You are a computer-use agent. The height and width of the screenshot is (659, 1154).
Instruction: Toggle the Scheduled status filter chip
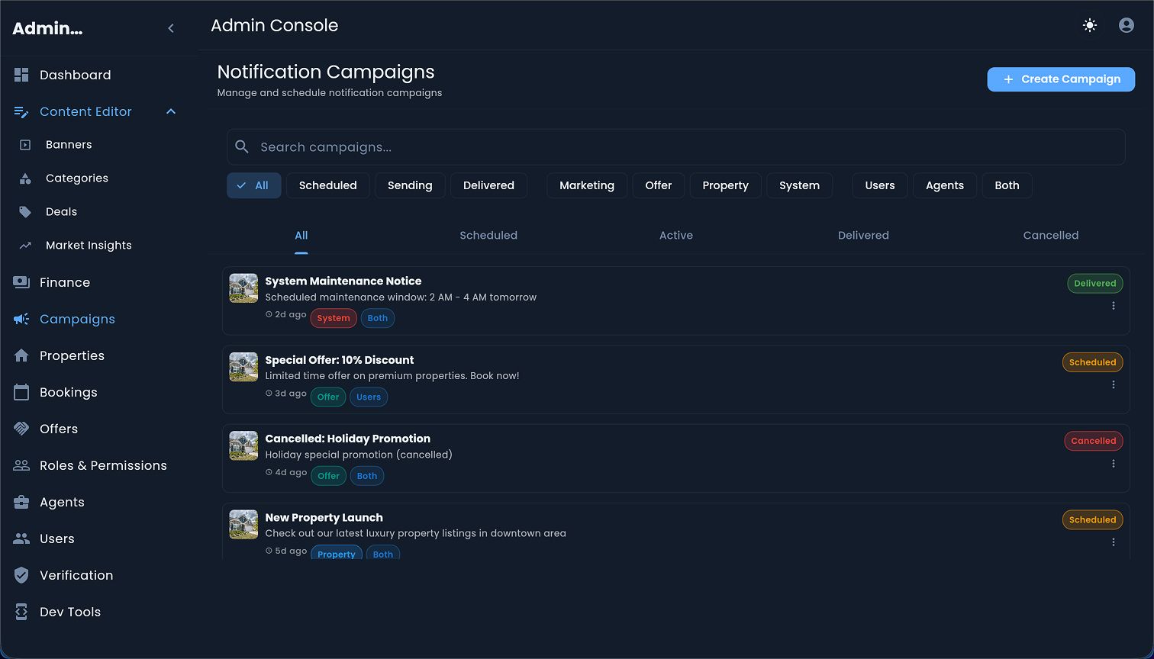[x=327, y=185]
